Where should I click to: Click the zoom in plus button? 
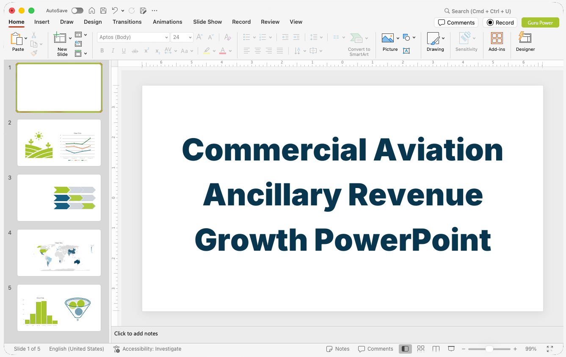(515, 349)
